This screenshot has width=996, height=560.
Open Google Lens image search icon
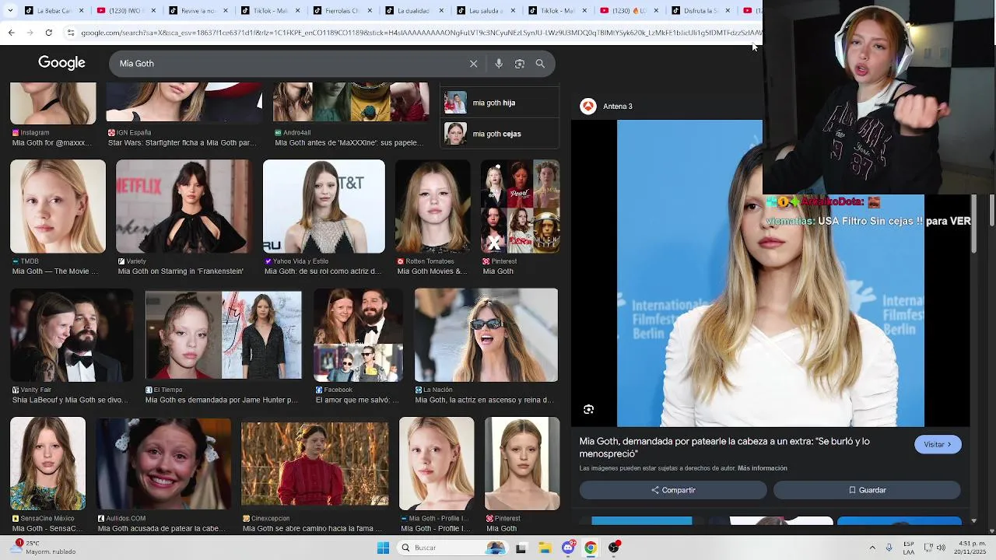(x=520, y=64)
